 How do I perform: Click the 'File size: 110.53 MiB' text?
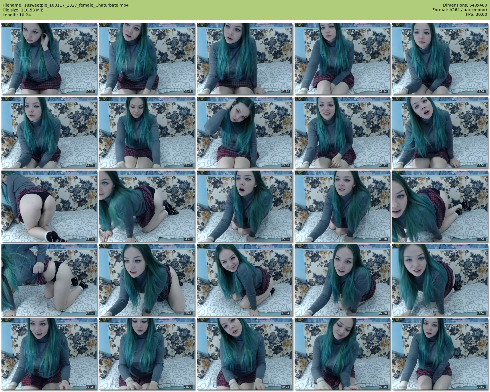point(23,10)
